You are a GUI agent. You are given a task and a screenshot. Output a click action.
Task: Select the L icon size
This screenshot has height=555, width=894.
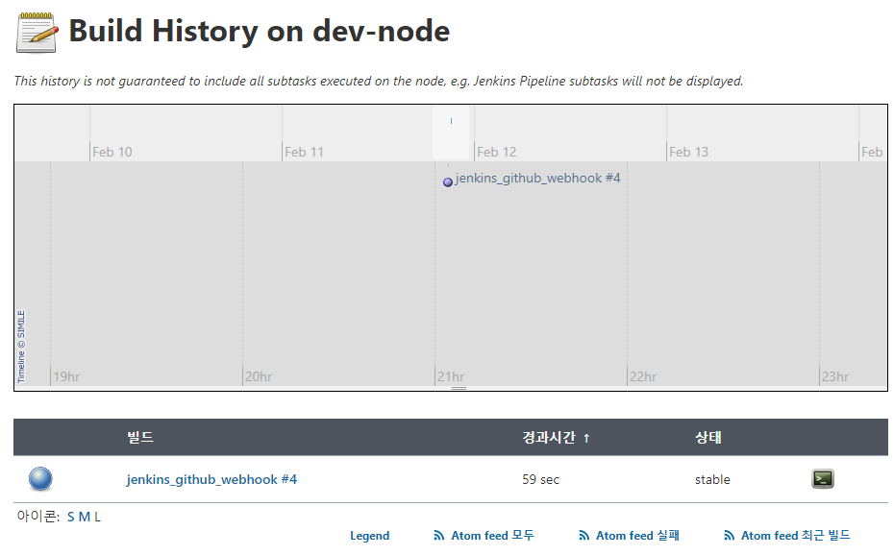coord(97,517)
